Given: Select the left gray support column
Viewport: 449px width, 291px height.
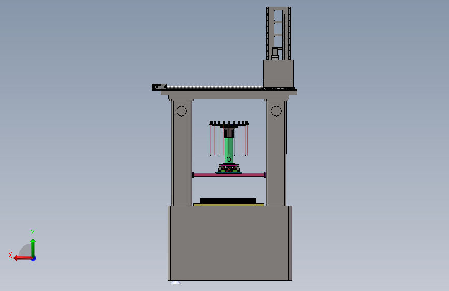Looking at the screenshot, I should coord(182,153).
